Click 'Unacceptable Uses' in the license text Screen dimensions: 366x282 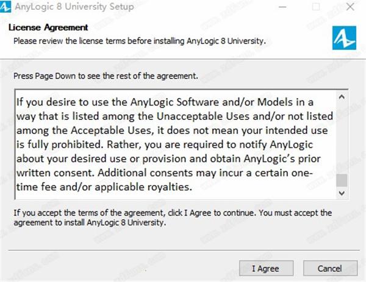(x=203, y=116)
